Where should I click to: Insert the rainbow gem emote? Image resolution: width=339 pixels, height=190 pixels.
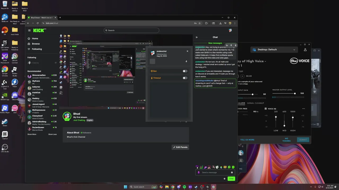click(221, 167)
